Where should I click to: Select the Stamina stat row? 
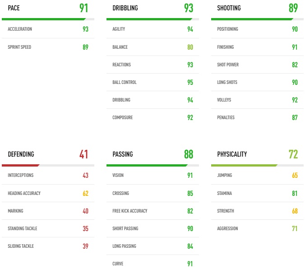coord(257,193)
